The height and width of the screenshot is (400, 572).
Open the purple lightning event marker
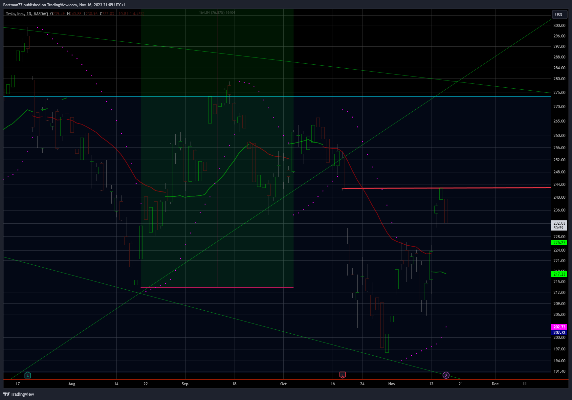click(x=446, y=375)
